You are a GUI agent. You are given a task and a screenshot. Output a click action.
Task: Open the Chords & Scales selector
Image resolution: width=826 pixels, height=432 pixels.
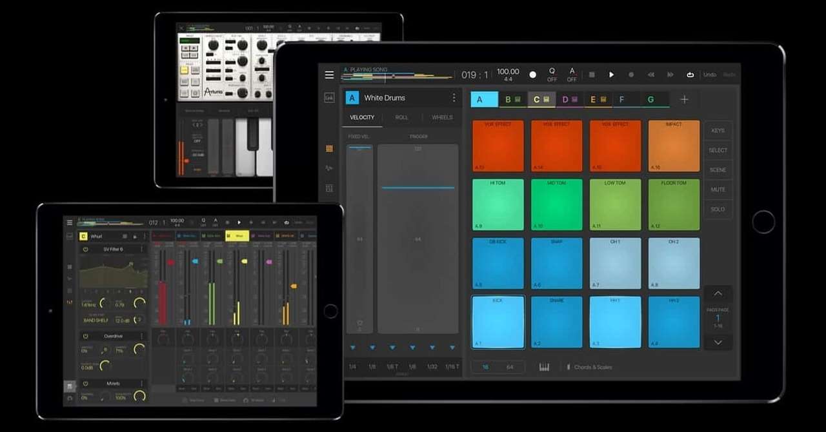click(589, 367)
